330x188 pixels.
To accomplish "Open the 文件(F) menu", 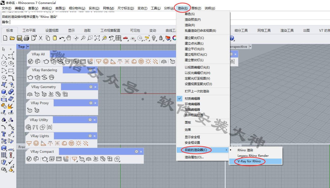I will click(7, 8).
